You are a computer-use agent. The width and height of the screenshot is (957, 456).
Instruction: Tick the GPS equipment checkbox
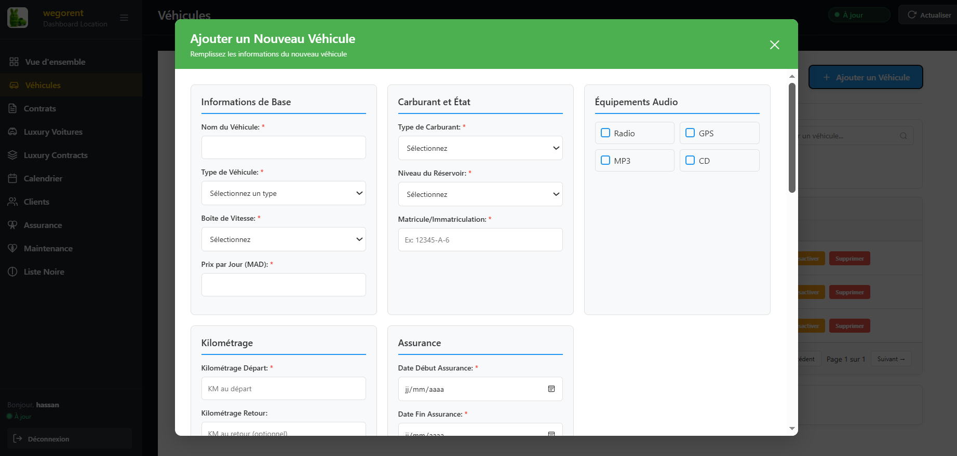pyautogui.click(x=690, y=133)
